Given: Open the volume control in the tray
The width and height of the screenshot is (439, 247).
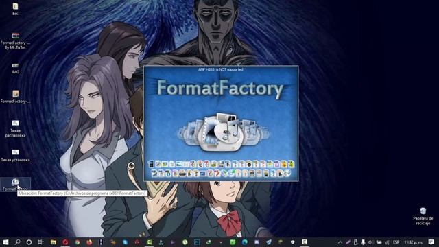Looking at the screenshot, I should tap(370, 242).
